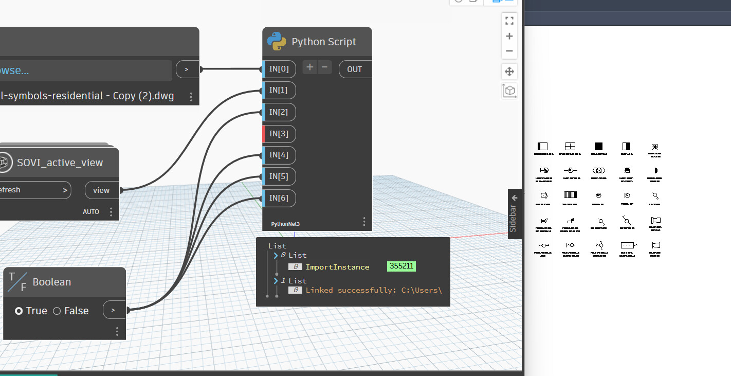Zoom in with the plus icon
This screenshot has height=376, width=731.
tap(509, 36)
